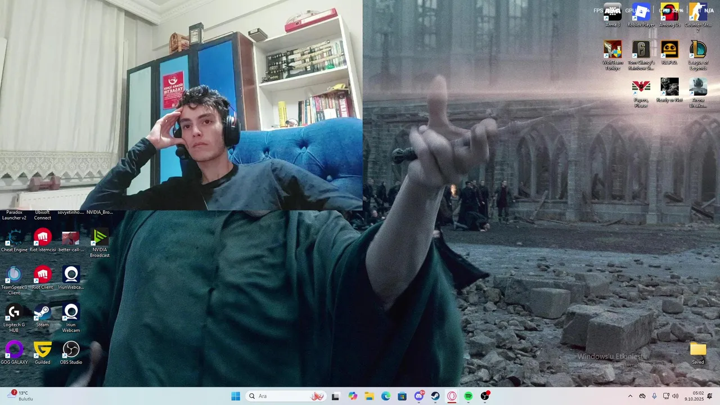Viewport: 720px width, 405px height.
Task: Open the Windows Start menu
Action: coord(236,396)
